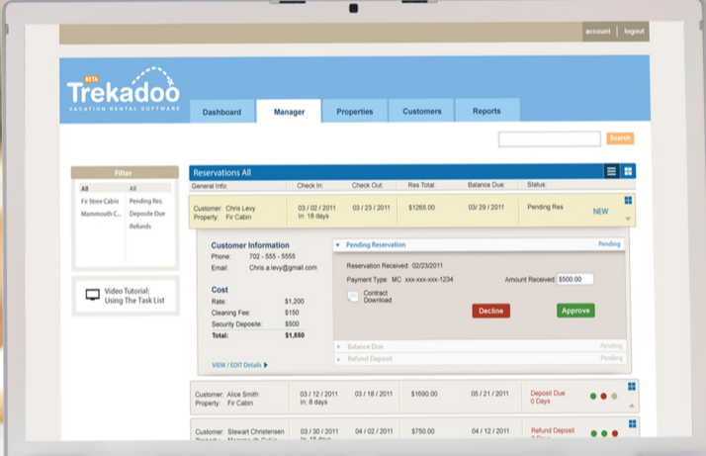Click the Res Total column header
The width and height of the screenshot is (706, 456).
[421, 185]
